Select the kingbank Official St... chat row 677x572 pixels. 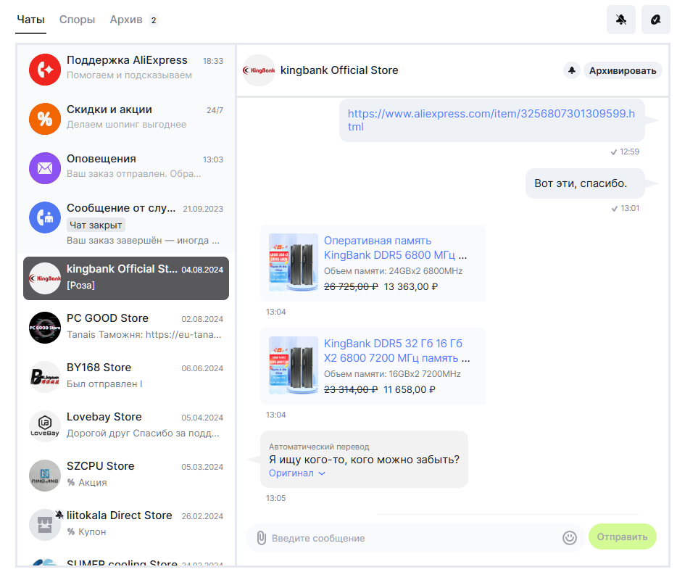coord(126,278)
